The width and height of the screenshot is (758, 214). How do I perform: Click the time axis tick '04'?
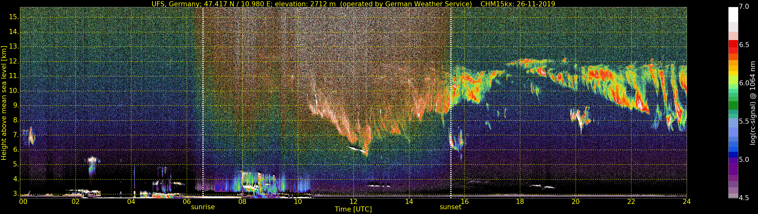(x=131, y=202)
